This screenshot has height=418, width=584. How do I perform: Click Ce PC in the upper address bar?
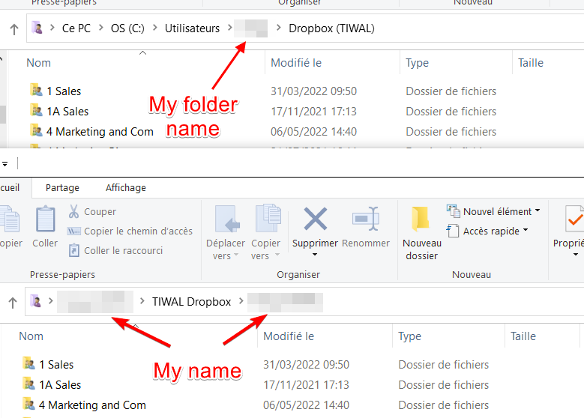[76, 28]
